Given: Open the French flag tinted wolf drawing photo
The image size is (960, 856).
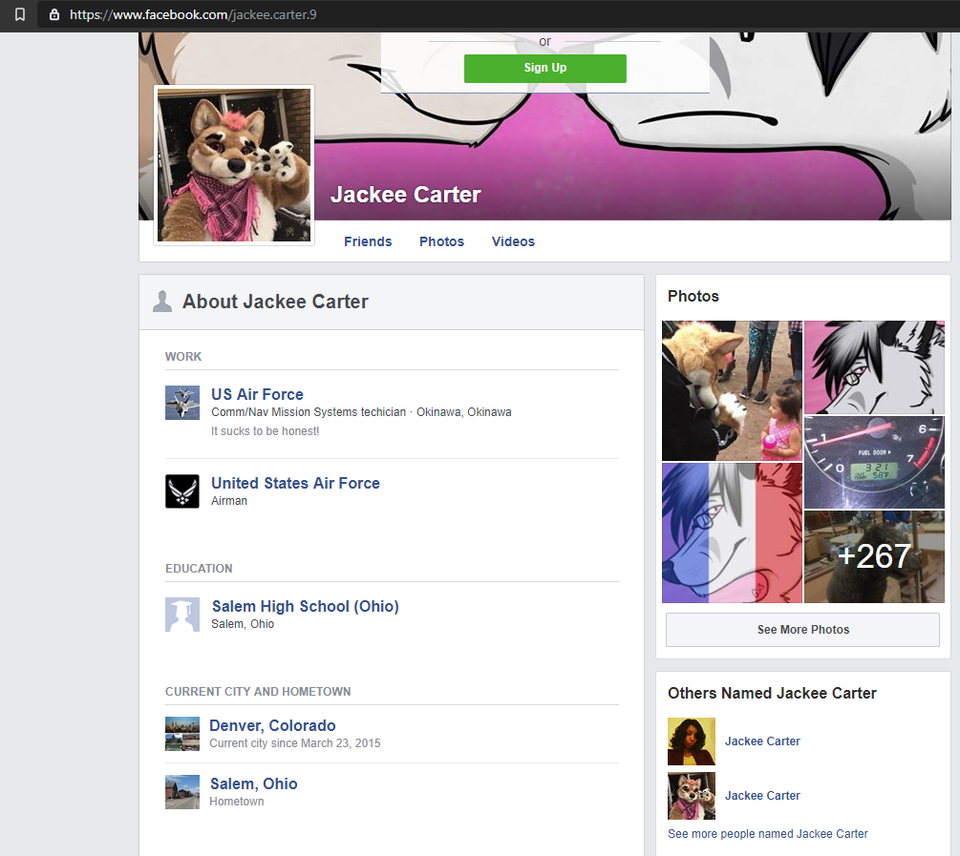Looking at the screenshot, I should (x=732, y=532).
